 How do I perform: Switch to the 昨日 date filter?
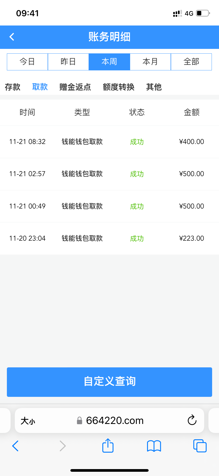68,62
